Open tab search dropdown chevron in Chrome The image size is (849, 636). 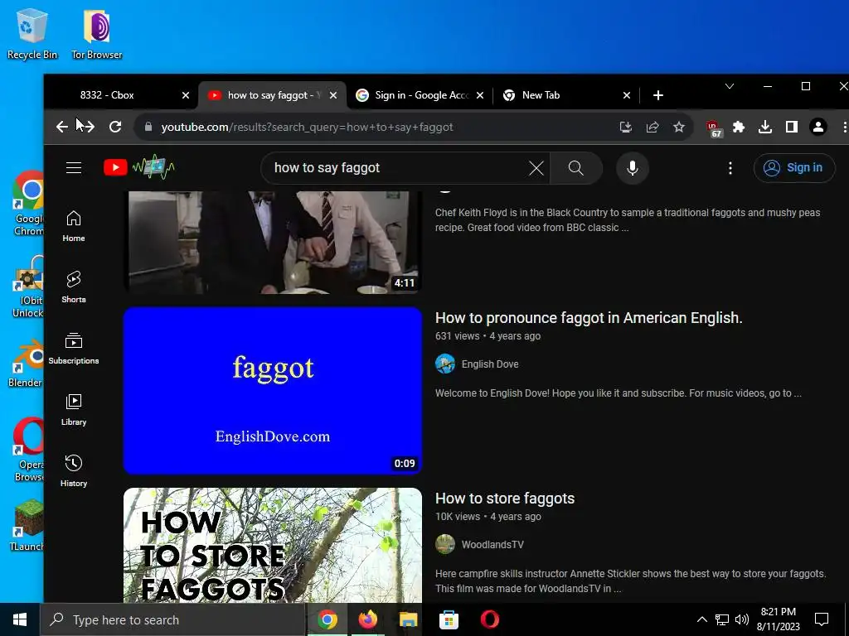[x=730, y=86]
